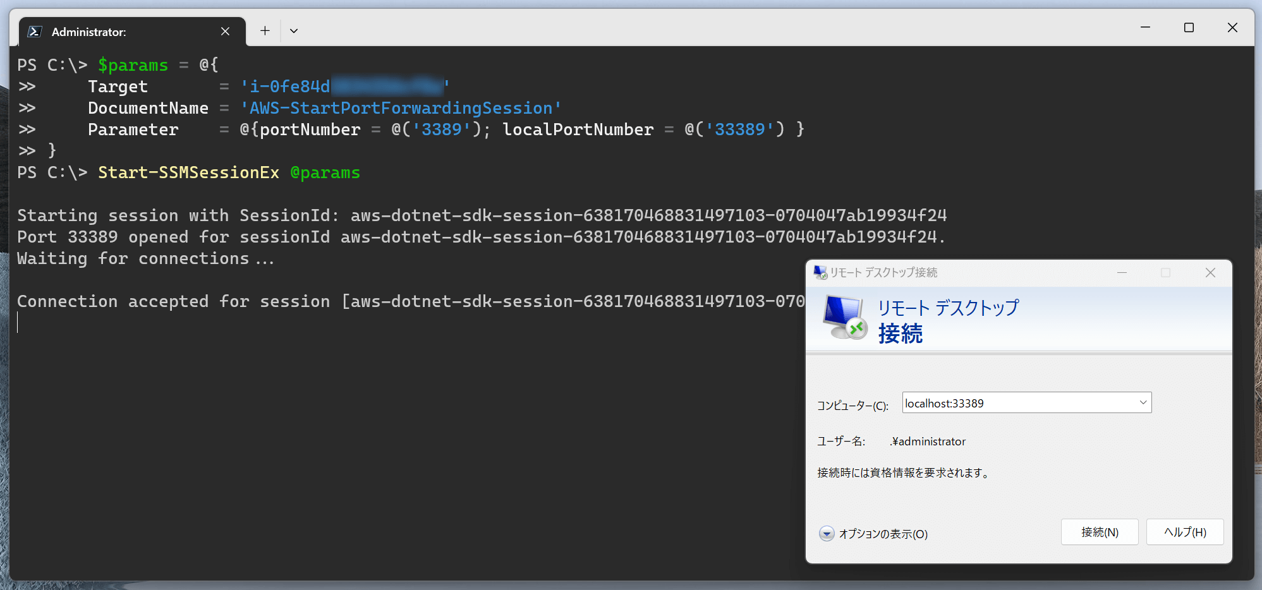Image resolution: width=1262 pixels, height=590 pixels.
Task: Click the Start-SSMSessionEx command text
Action: click(x=188, y=172)
